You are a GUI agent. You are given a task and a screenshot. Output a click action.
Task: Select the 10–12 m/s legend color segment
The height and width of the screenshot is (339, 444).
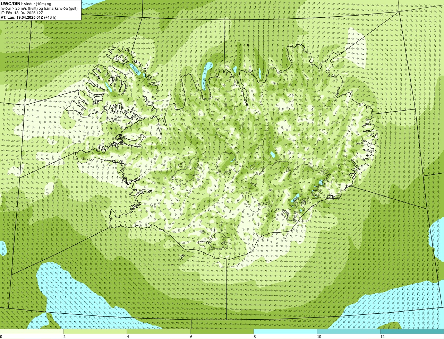click(x=349, y=332)
